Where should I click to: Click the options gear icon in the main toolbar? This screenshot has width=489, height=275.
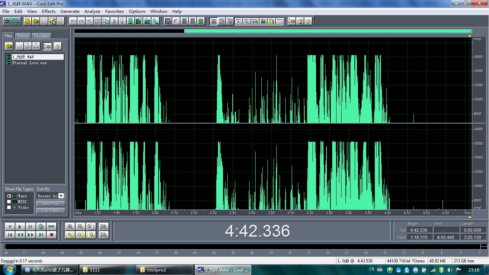click(x=292, y=21)
